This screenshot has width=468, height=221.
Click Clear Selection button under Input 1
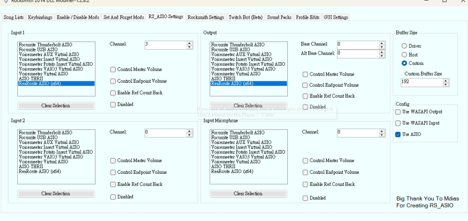click(x=56, y=106)
